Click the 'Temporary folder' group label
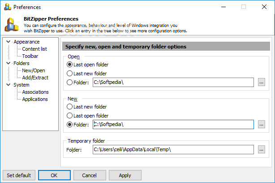This screenshot has width=275, height=183. [x=86, y=141]
